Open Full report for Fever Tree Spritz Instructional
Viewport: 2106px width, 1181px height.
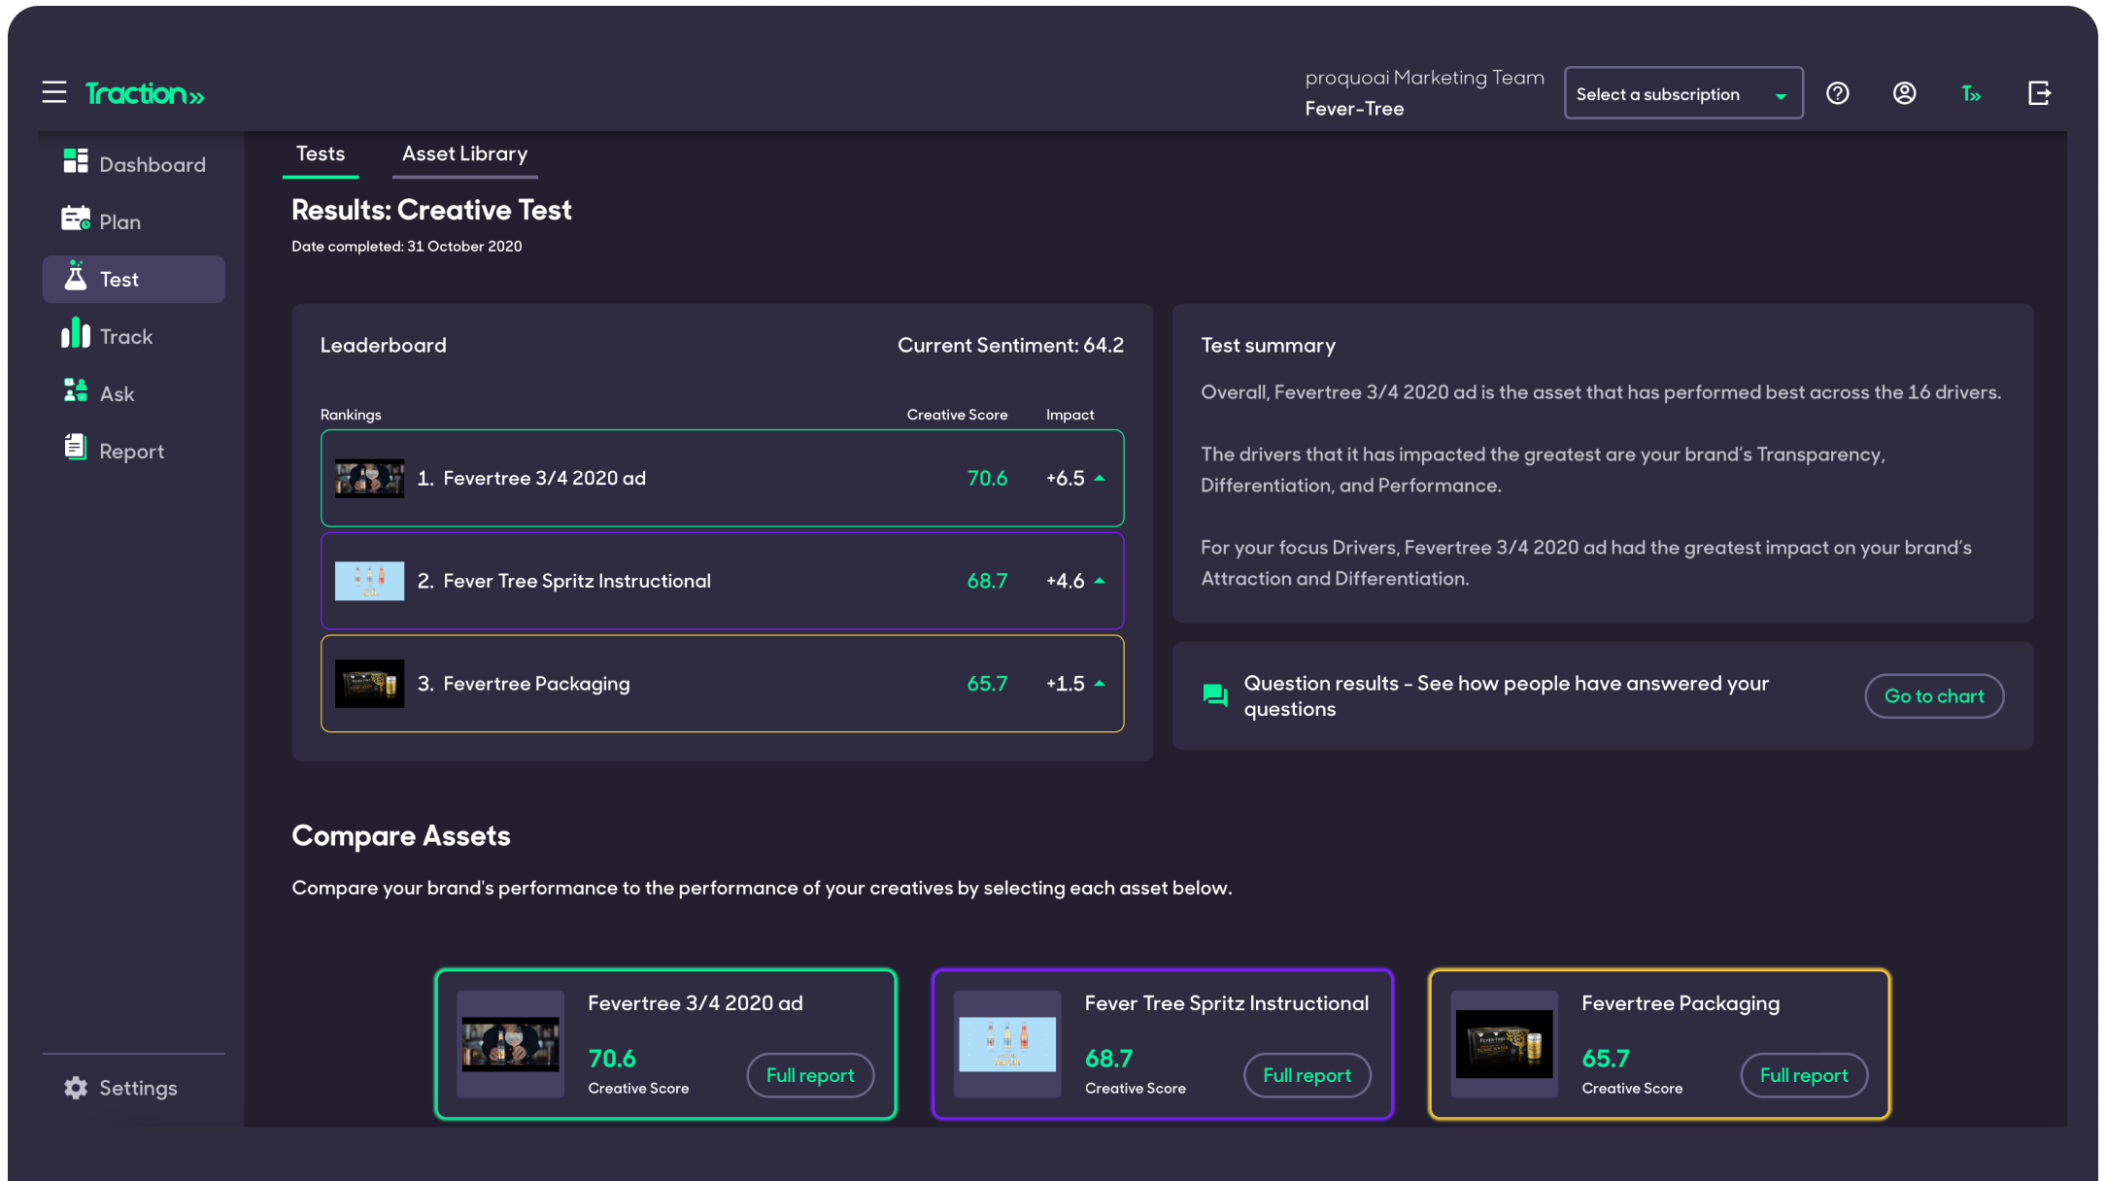[1308, 1075]
